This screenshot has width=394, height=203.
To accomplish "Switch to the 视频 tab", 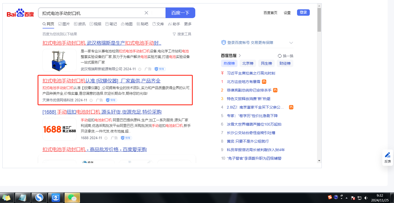I will coord(95,24).
